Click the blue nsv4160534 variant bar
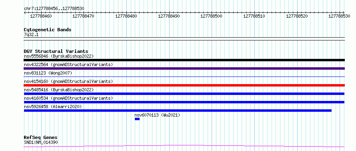Viewport: 356px width, 151px height. pos(184,102)
